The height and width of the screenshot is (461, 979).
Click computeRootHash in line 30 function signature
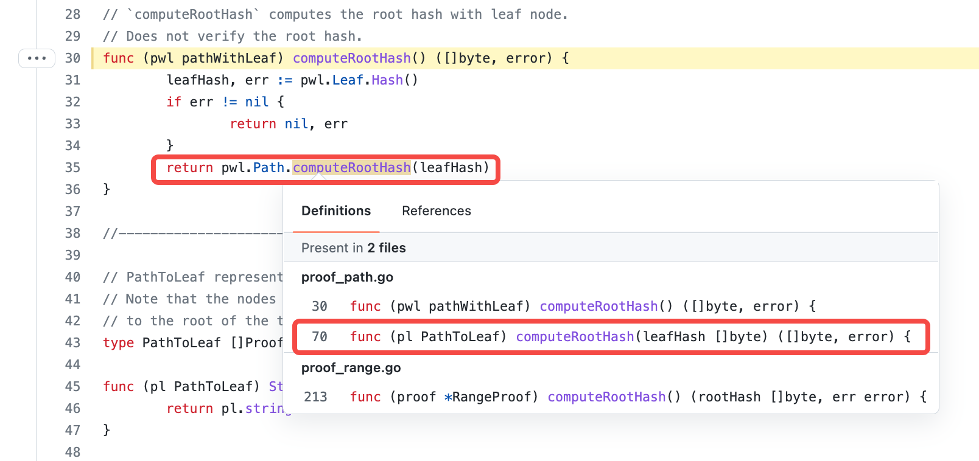click(351, 58)
